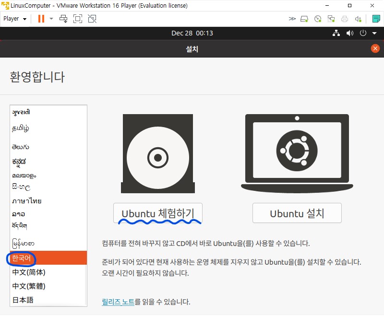384x316 pixels.
Task: Open the network adapter device icon
Action: click(331, 19)
